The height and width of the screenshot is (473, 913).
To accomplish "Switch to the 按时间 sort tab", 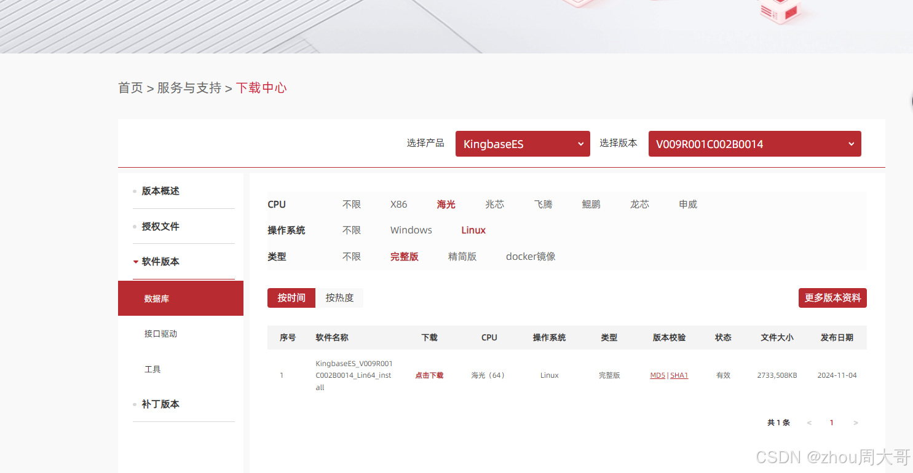I will (291, 298).
